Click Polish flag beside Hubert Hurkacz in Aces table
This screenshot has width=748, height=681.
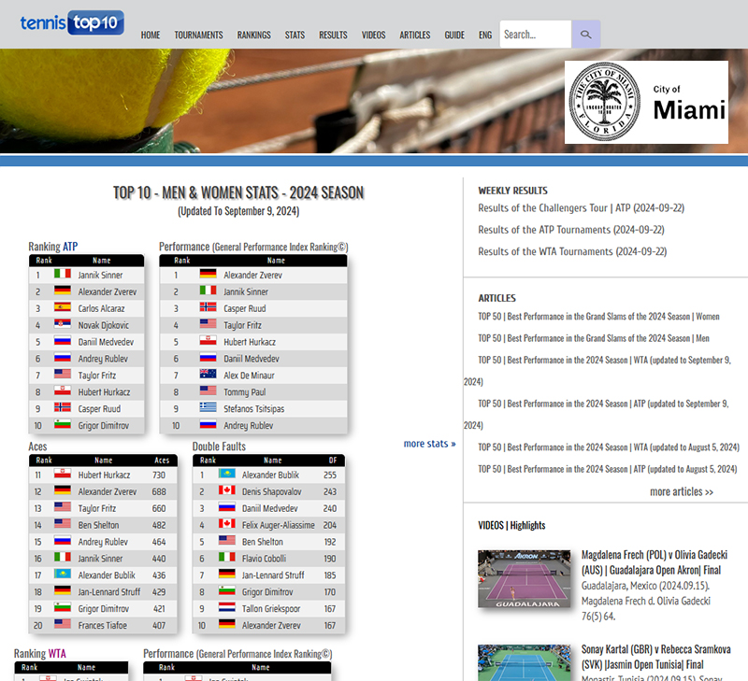pos(63,474)
